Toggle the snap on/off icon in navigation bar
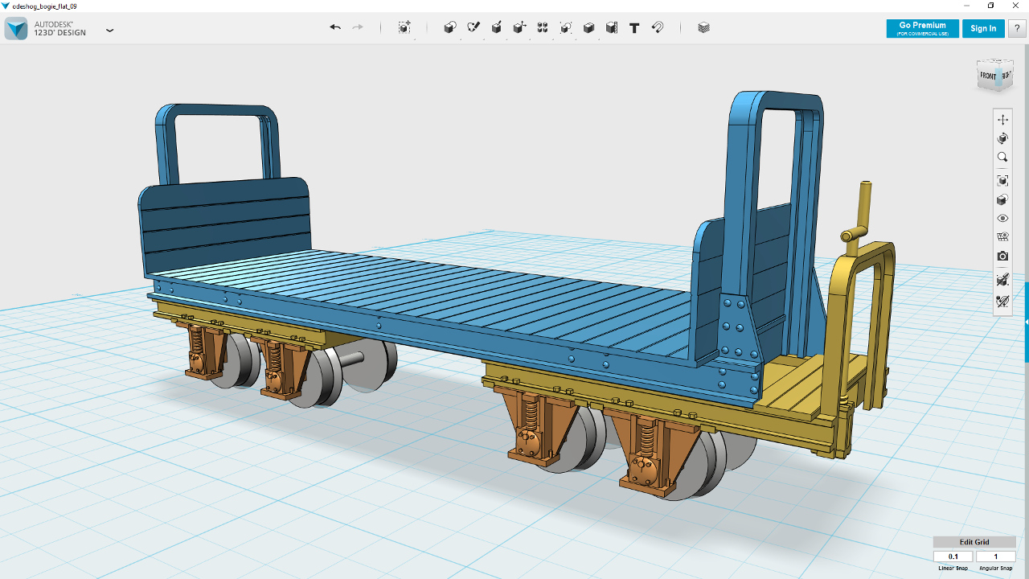The width and height of the screenshot is (1029, 579). 1002,280
